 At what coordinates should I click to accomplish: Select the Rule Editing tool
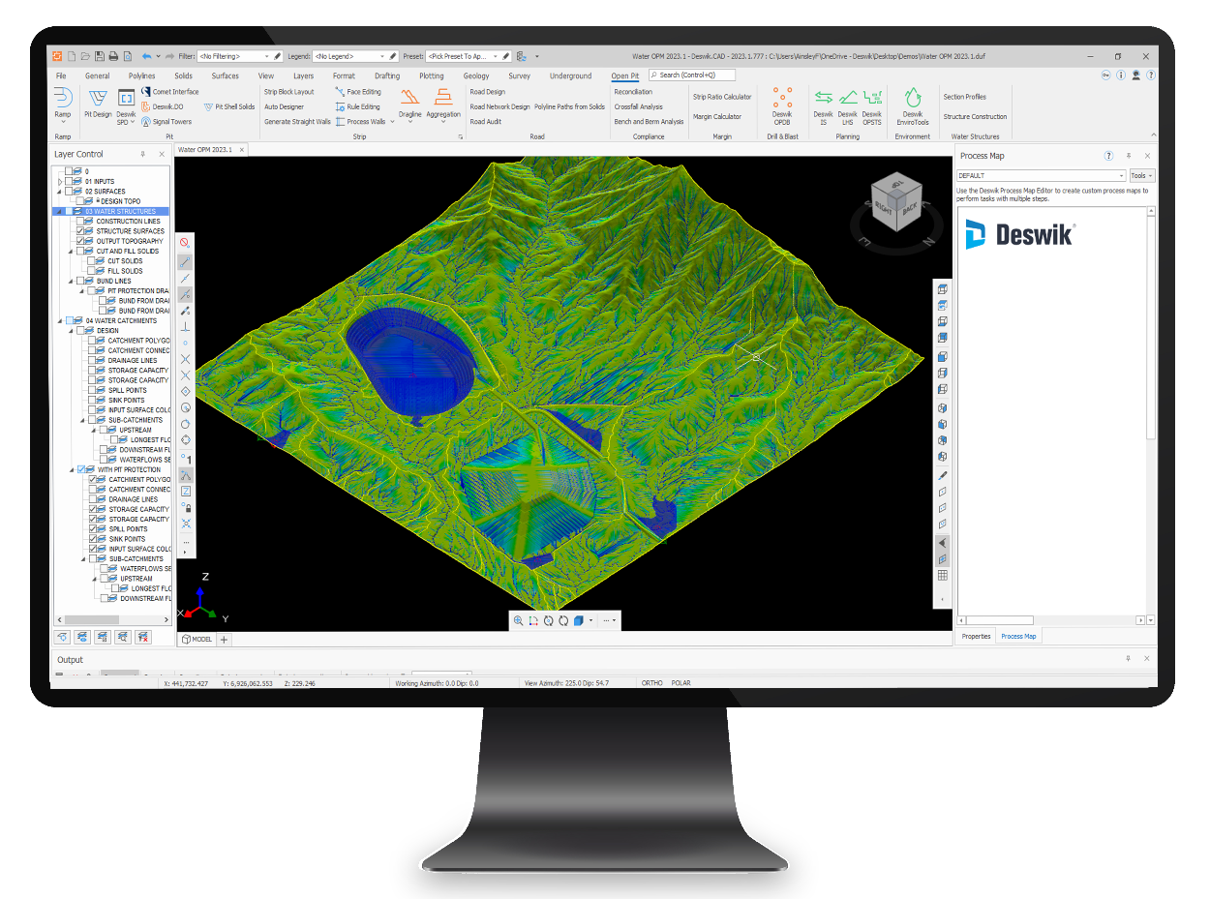point(357,106)
